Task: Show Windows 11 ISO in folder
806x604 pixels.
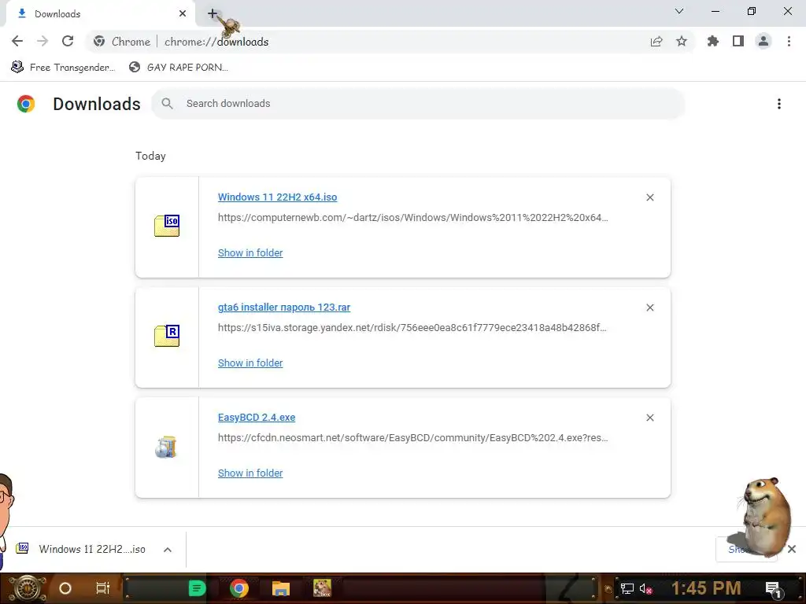Action: (250, 252)
